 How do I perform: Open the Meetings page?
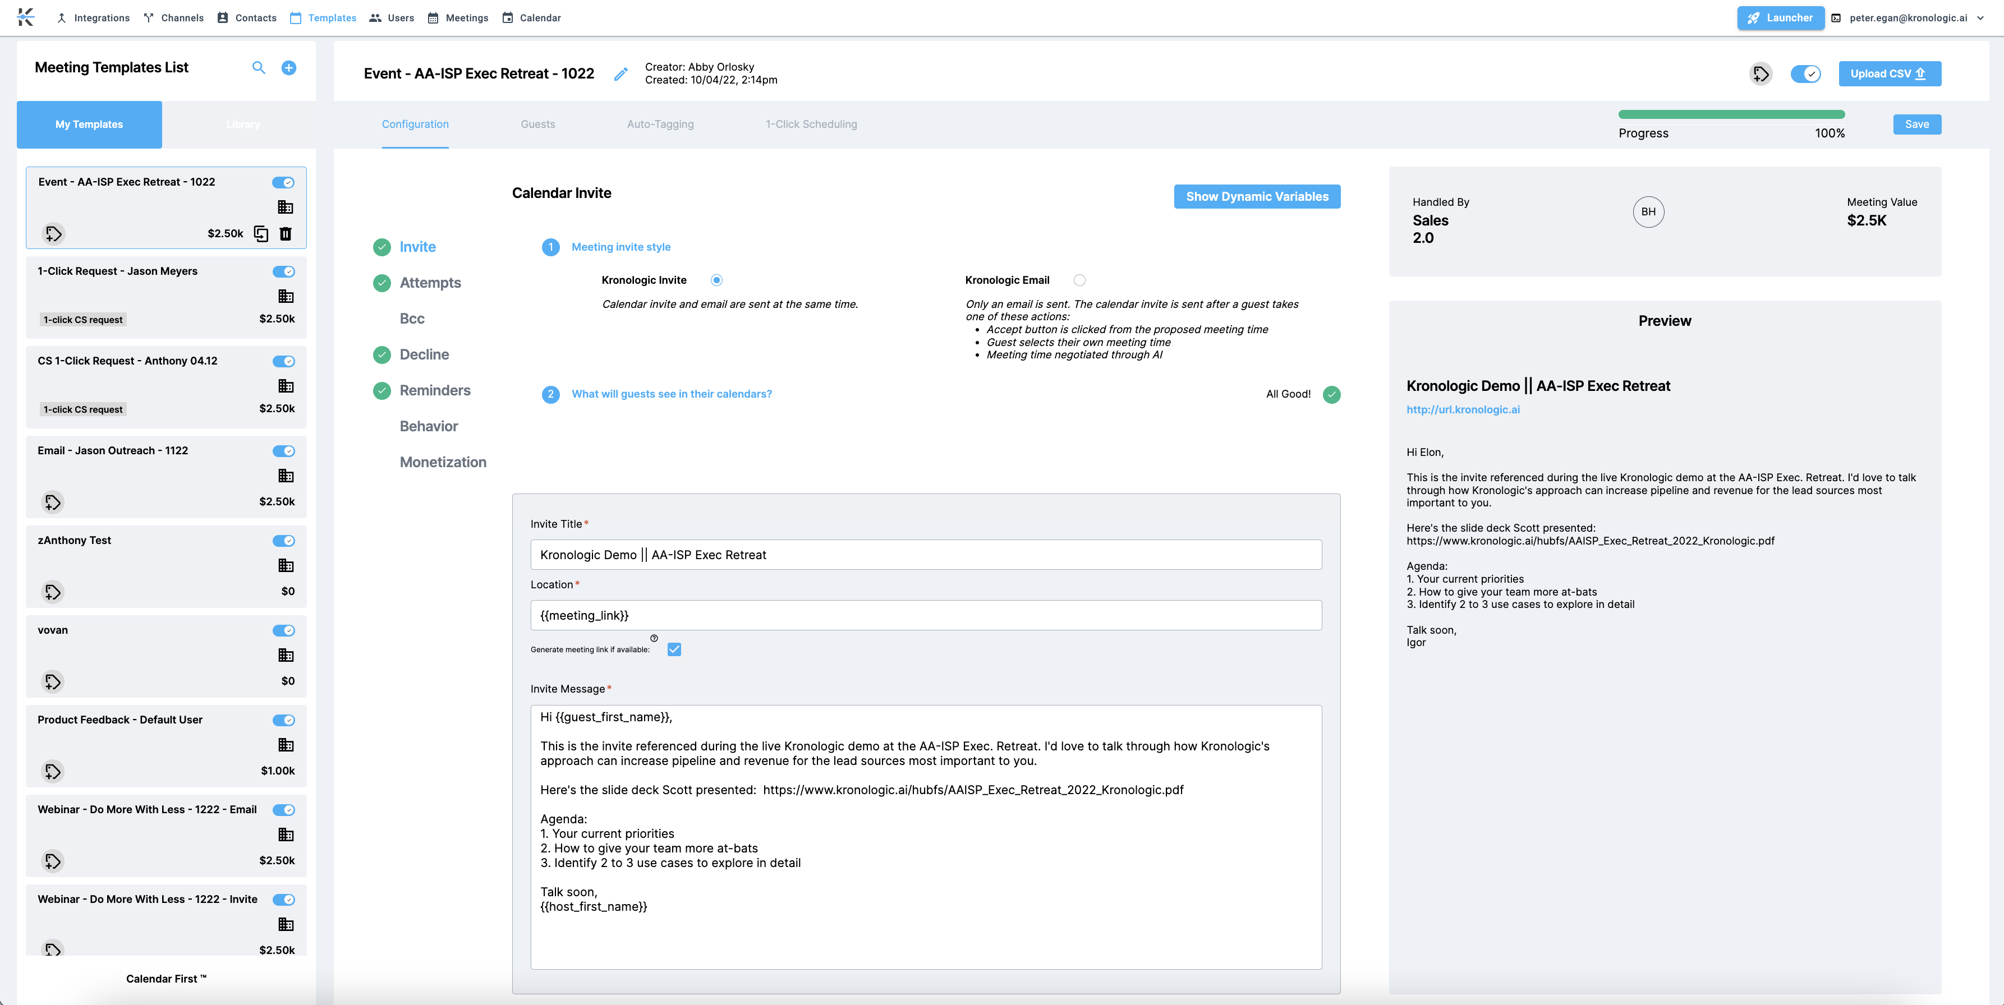coord(458,18)
